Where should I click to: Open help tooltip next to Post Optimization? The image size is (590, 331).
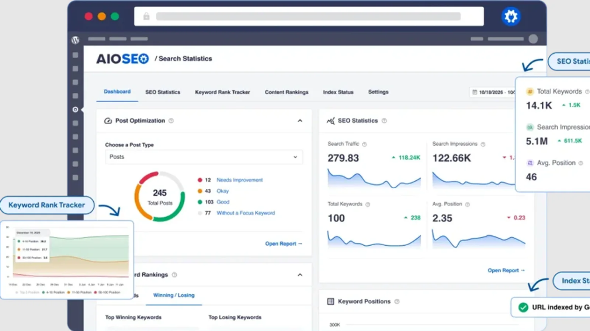[171, 121]
